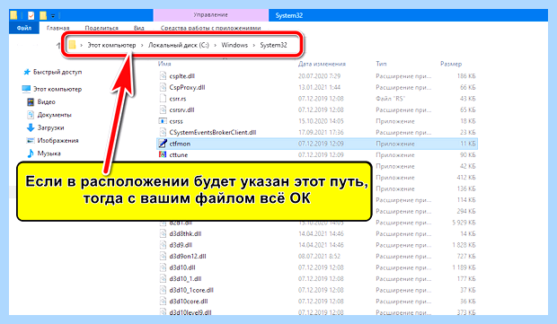Click the d3d8thk.dll file icon

tap(163, 233)
